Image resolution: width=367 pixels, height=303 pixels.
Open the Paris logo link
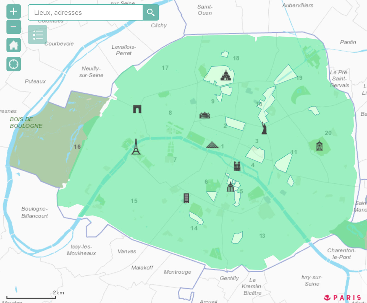pos(342,297)
